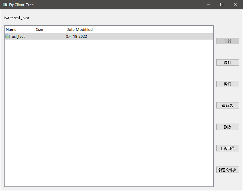The image size is (243, 191).
Task: Sort by the Size column header
Action: point(50,29)
